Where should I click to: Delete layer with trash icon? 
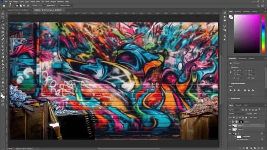(x=262, y=148)
